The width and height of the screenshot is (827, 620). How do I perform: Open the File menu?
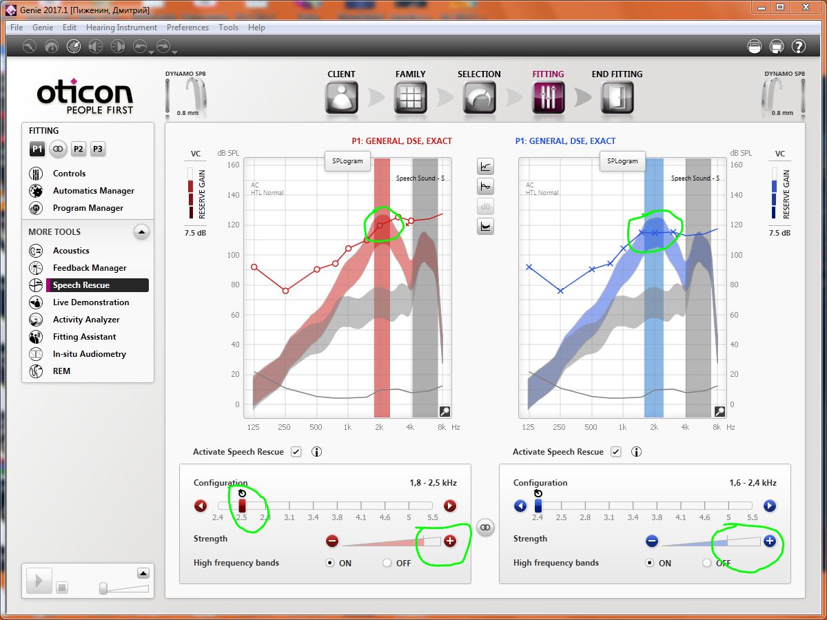[17, 28]
